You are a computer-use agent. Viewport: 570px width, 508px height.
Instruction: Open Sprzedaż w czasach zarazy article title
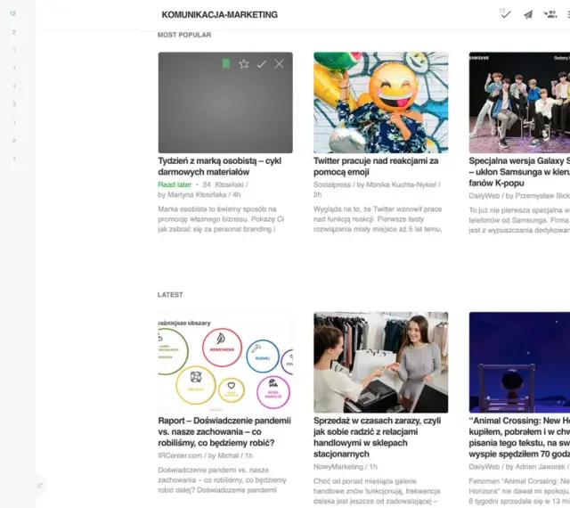point(377,437)
